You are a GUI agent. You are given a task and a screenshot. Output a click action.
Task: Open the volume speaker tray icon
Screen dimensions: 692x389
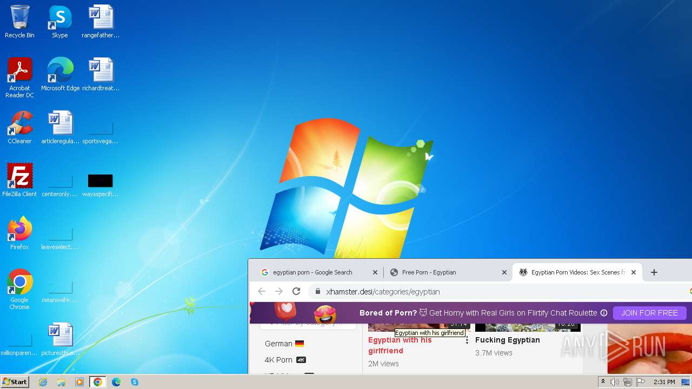pyautogui.click(x=615, y=382)
